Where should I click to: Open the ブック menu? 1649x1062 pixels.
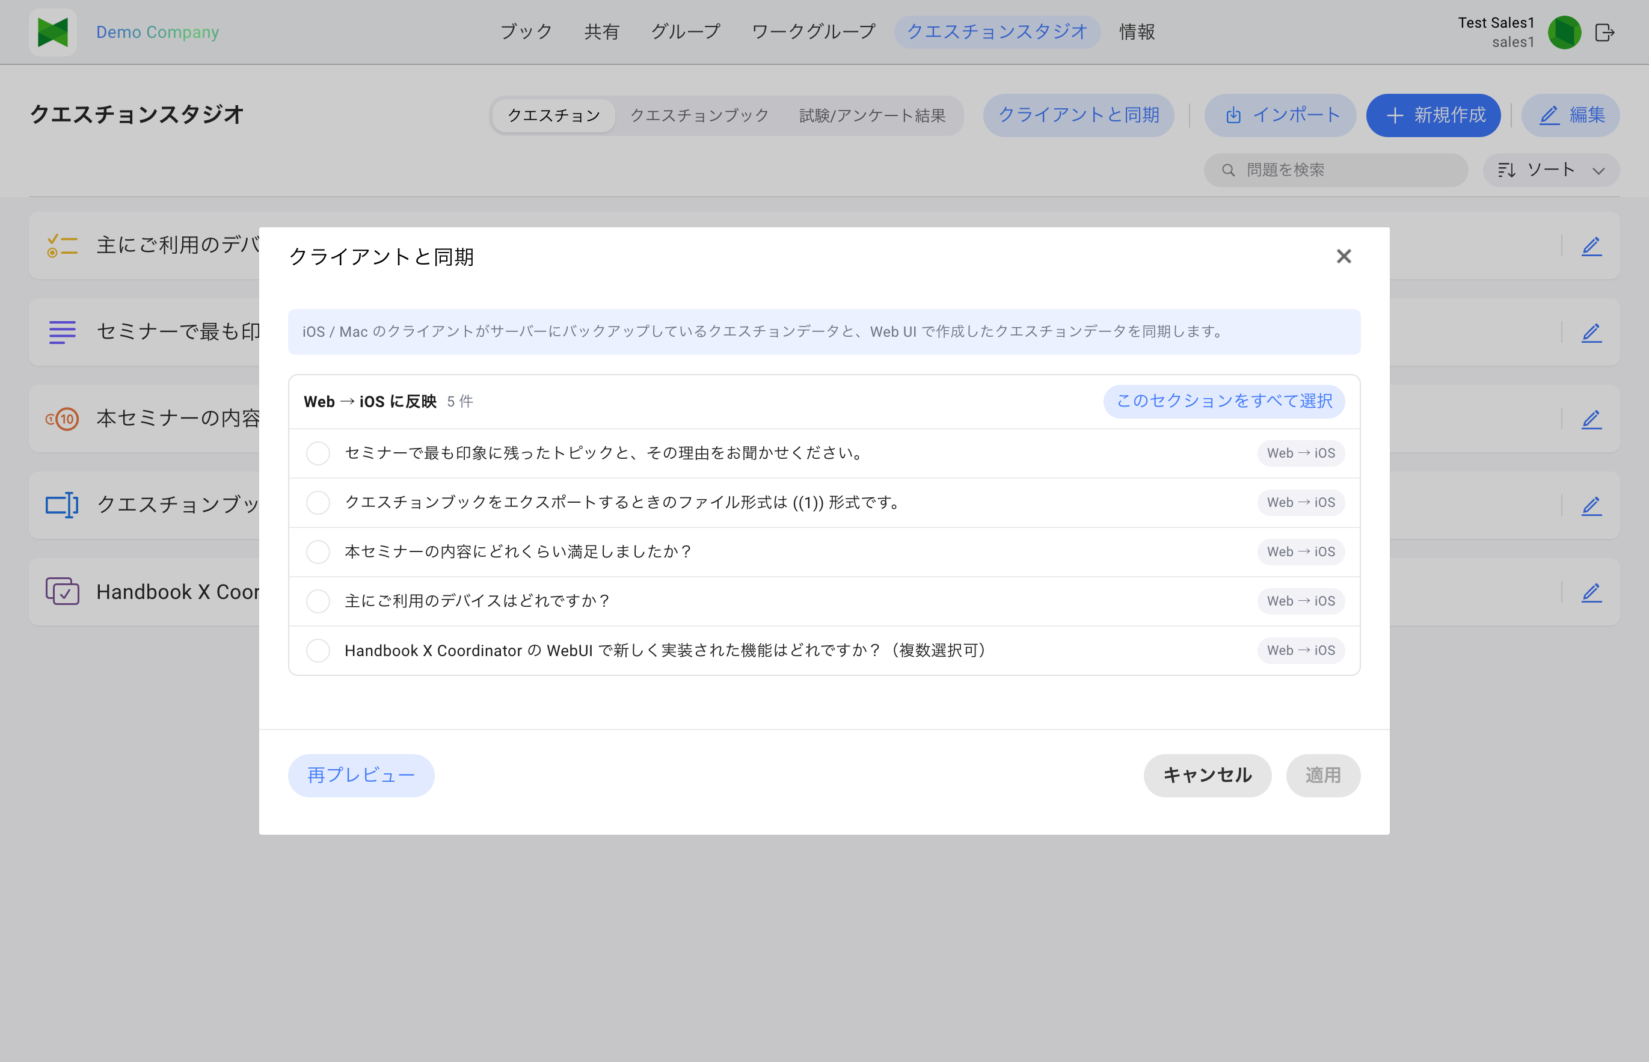(x=526, y=32)
